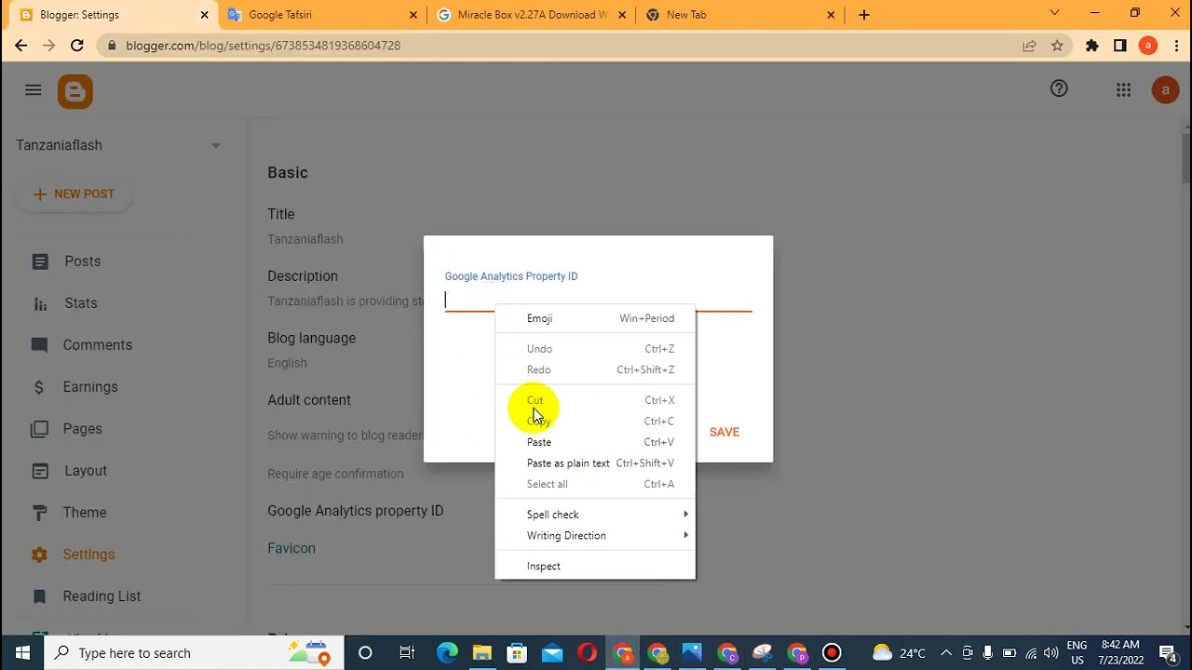The width and height of the screenshot is (1192, 670).
Task: Click the Reading List bookmark icon
Action: click(x=40, y=596)
